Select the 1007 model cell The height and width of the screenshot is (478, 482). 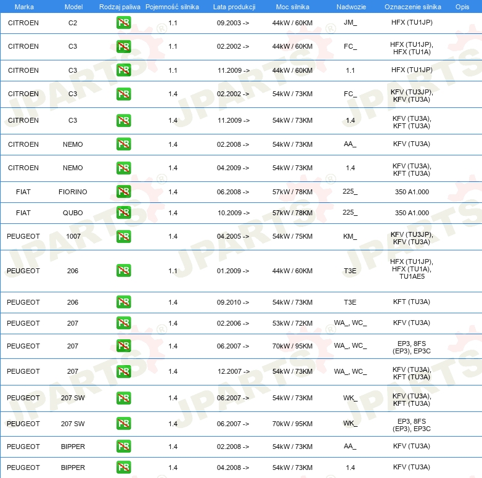pyautogui.click(x=73, y=236)
